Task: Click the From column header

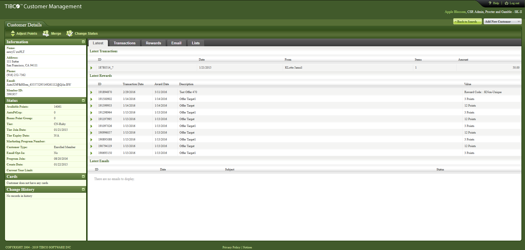Action: (288, 59)
